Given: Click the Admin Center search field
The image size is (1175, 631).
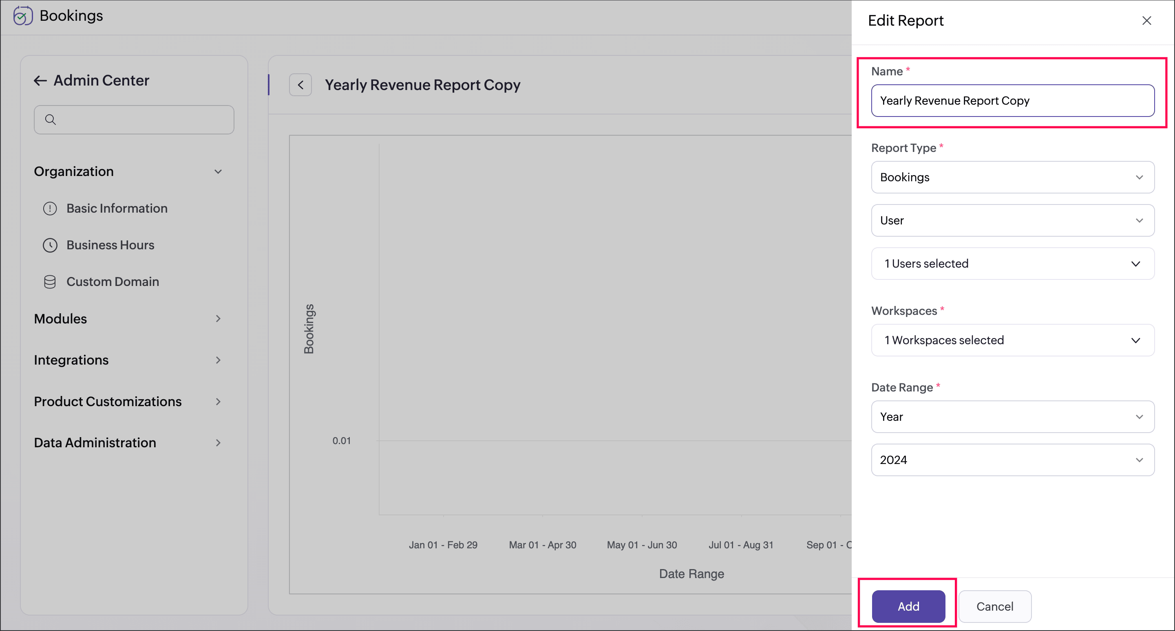Looking at the screenshot, I should pos(134,120).
